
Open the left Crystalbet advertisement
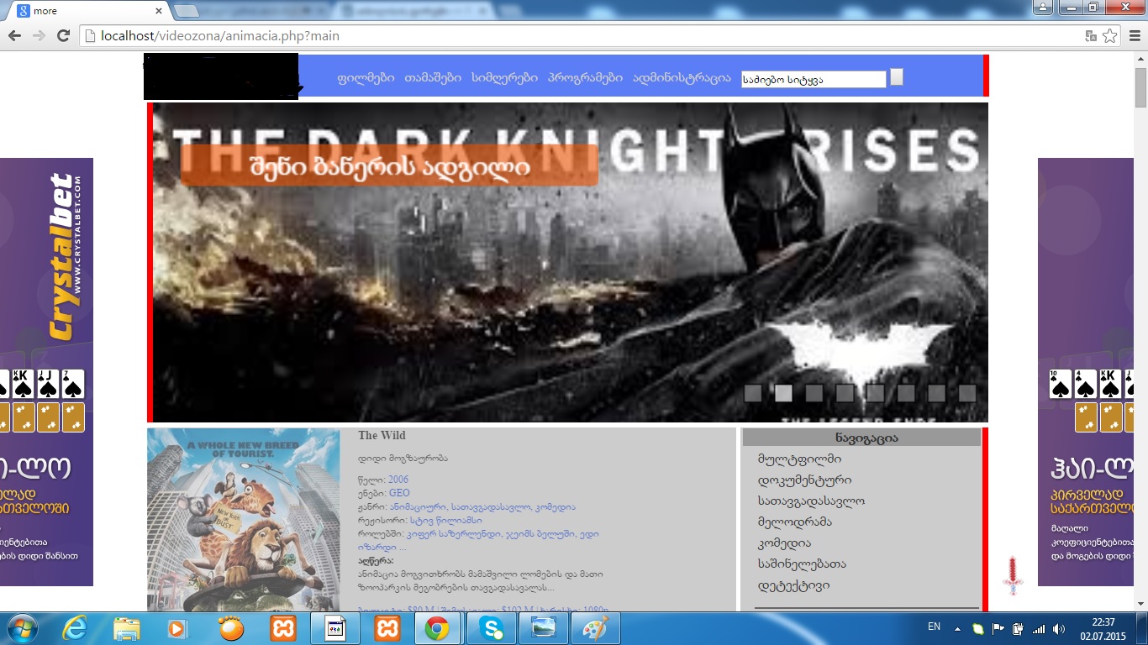pos(46,372)
